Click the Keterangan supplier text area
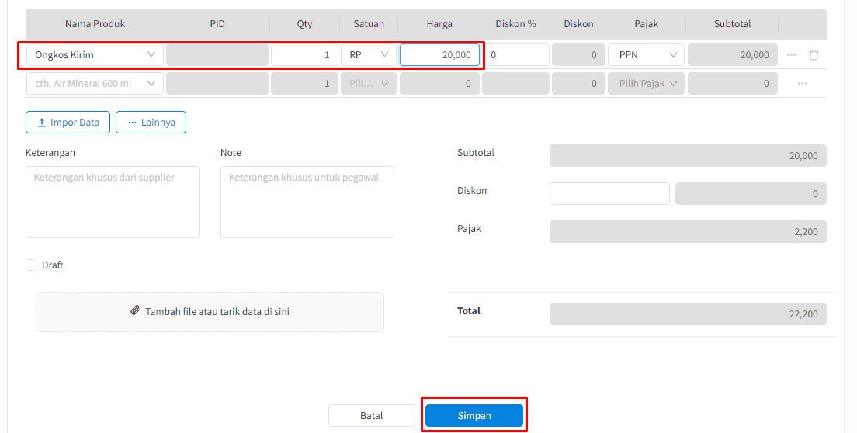857x433 pixels. [x=113, y=202]
